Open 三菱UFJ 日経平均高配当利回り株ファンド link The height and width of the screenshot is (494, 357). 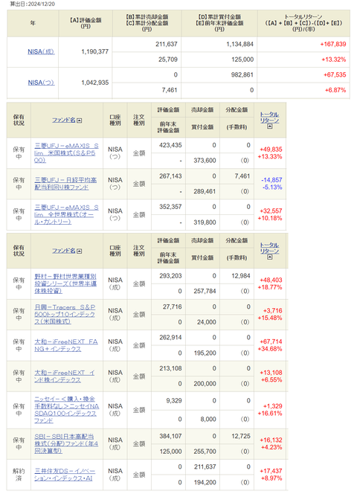[65, 183]
